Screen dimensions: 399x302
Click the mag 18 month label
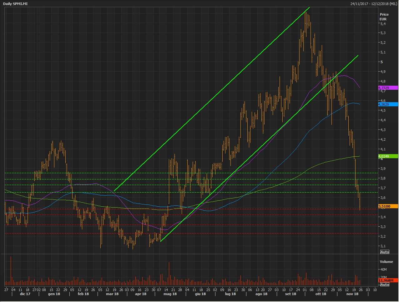(x=170, y=294)
